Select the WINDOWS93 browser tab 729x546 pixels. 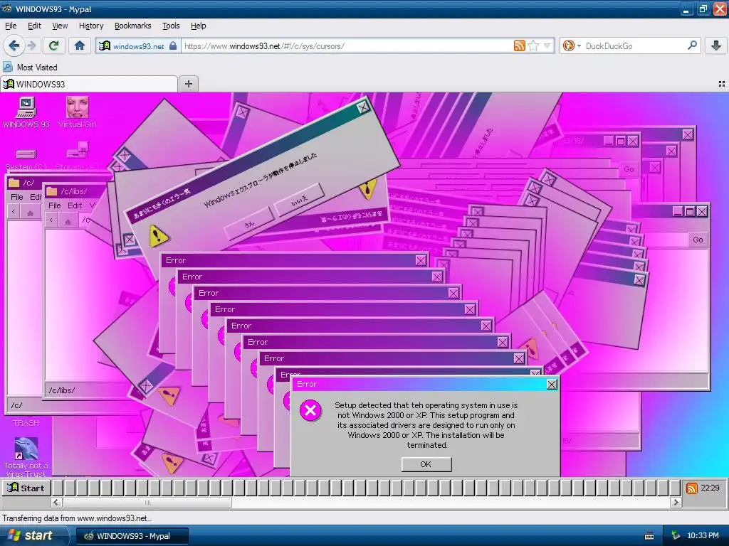(89, 84)
